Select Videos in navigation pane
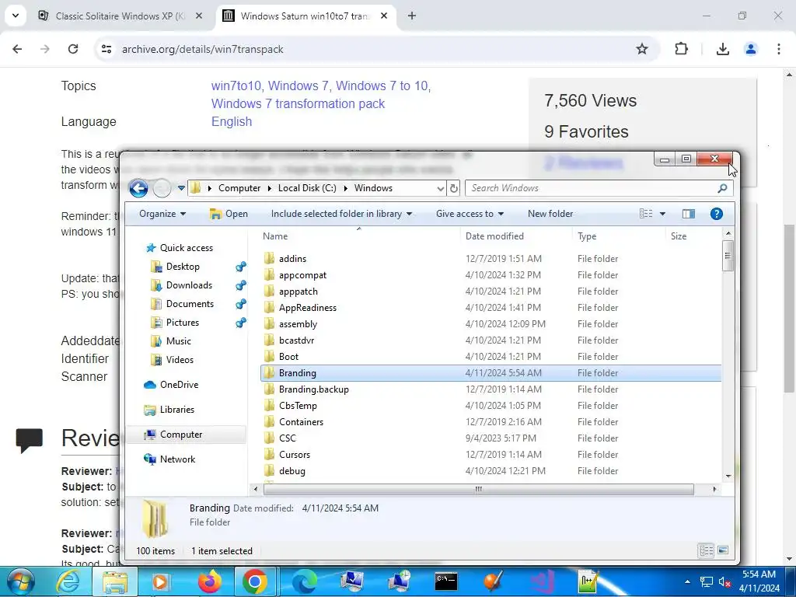The image size is (796, 597). point(180,360)
